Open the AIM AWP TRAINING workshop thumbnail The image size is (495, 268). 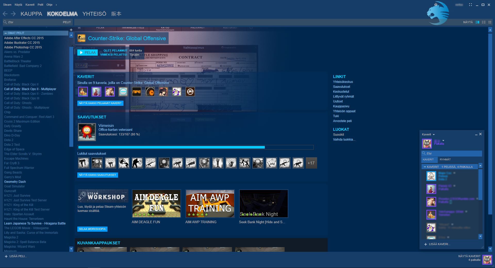pyautogui.click(x=210, y=204)
